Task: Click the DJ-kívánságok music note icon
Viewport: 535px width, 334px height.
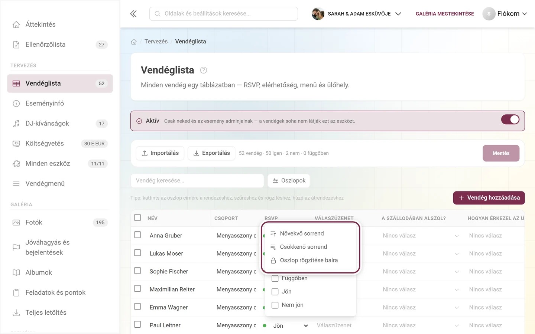Action: [x=16, y=124]
